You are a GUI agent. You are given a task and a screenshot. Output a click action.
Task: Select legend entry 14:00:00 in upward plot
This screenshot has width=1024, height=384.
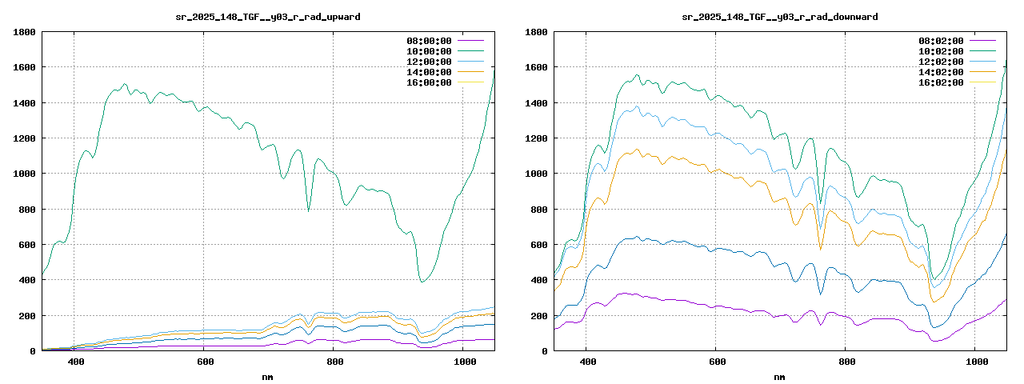click(429, 72)
